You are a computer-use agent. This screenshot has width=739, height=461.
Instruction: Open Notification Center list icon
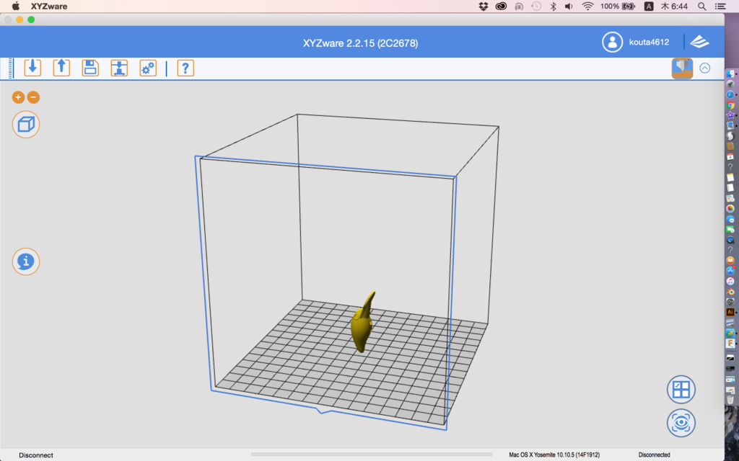720,6
